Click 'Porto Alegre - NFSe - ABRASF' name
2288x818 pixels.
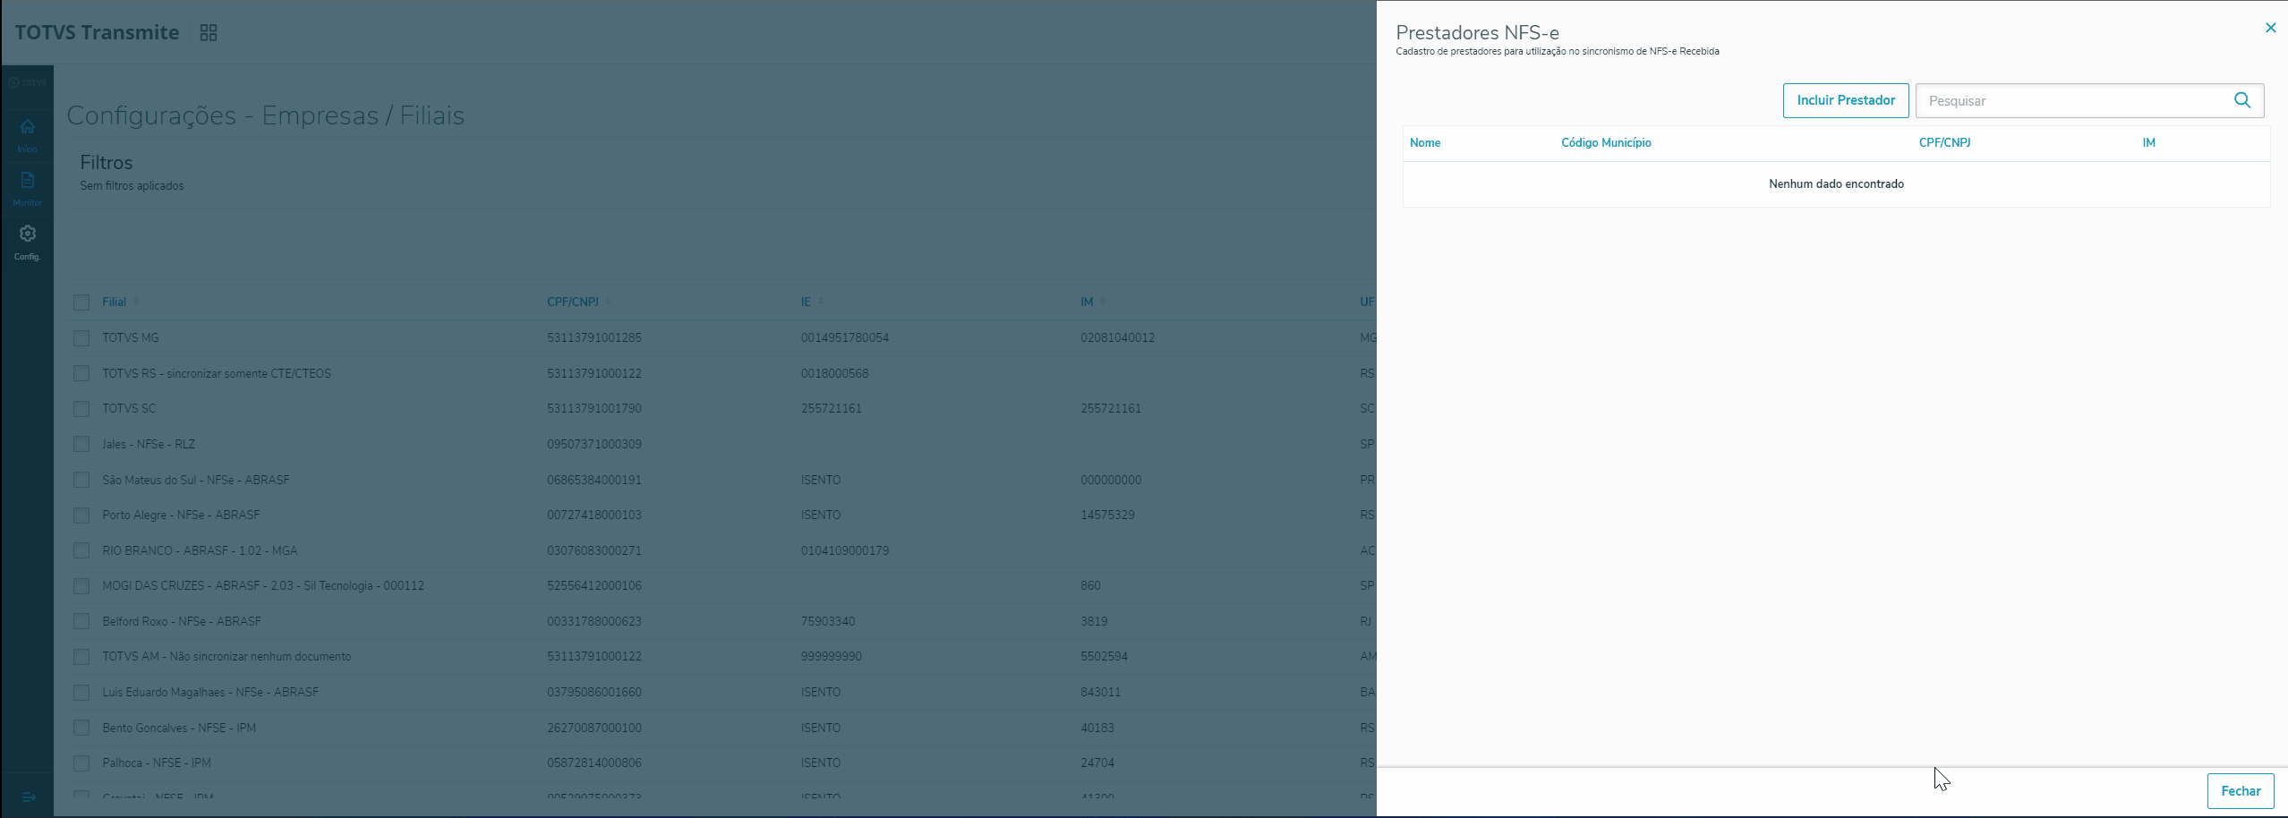click(181, 515)
